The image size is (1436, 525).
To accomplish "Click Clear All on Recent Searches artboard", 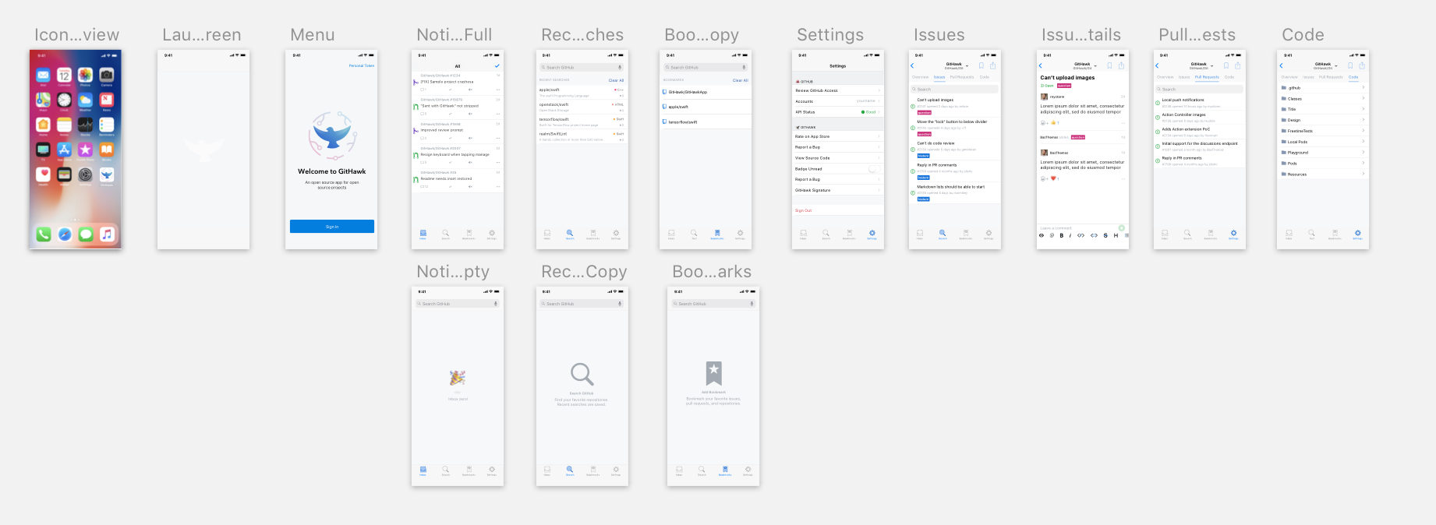I will (616, 80).
